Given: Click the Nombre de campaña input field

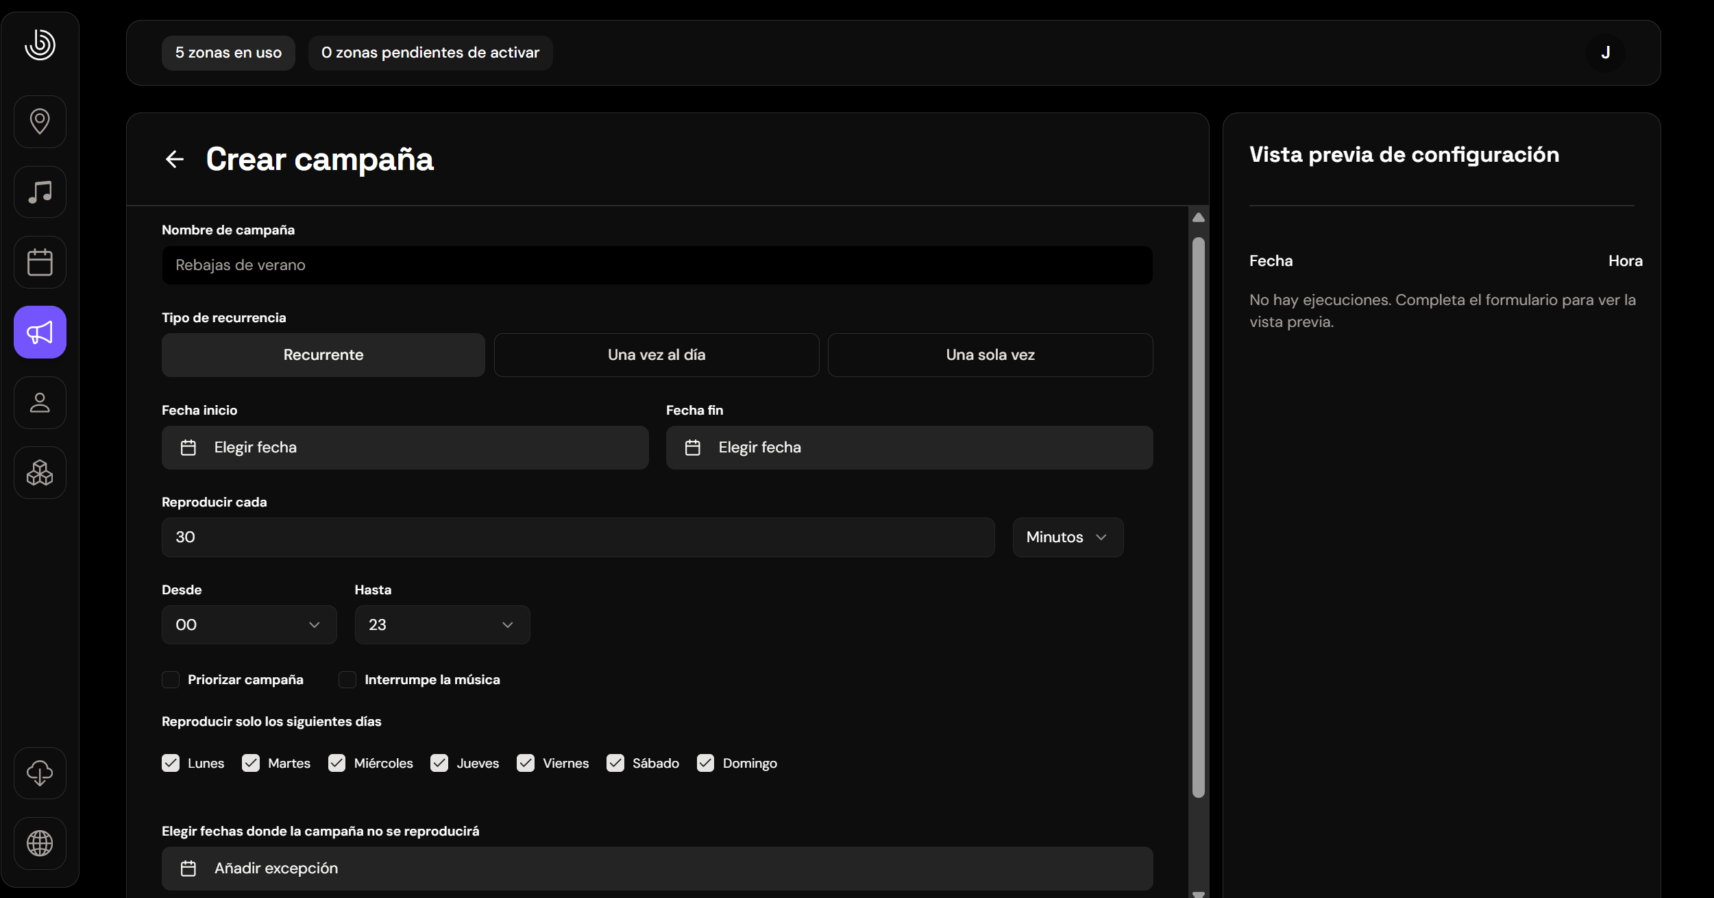Looking at the screenshot, I should coord(657,265).
